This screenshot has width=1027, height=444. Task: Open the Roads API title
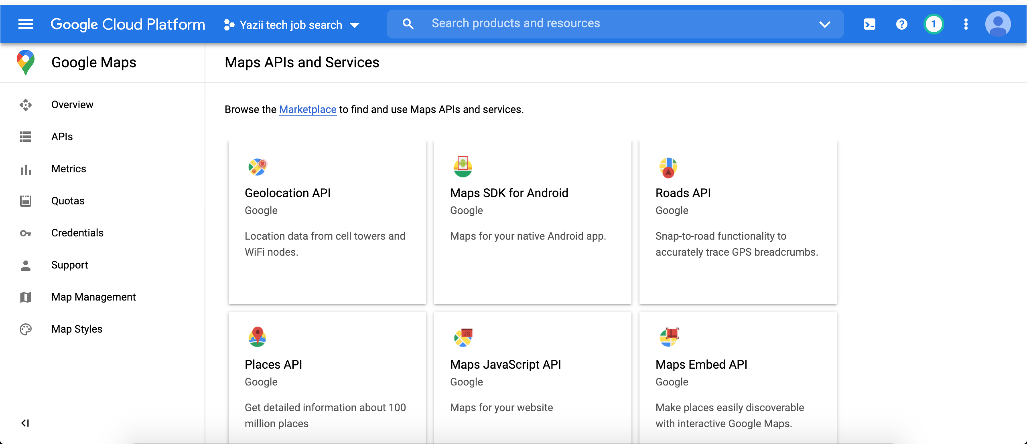[x=683, y=193]
